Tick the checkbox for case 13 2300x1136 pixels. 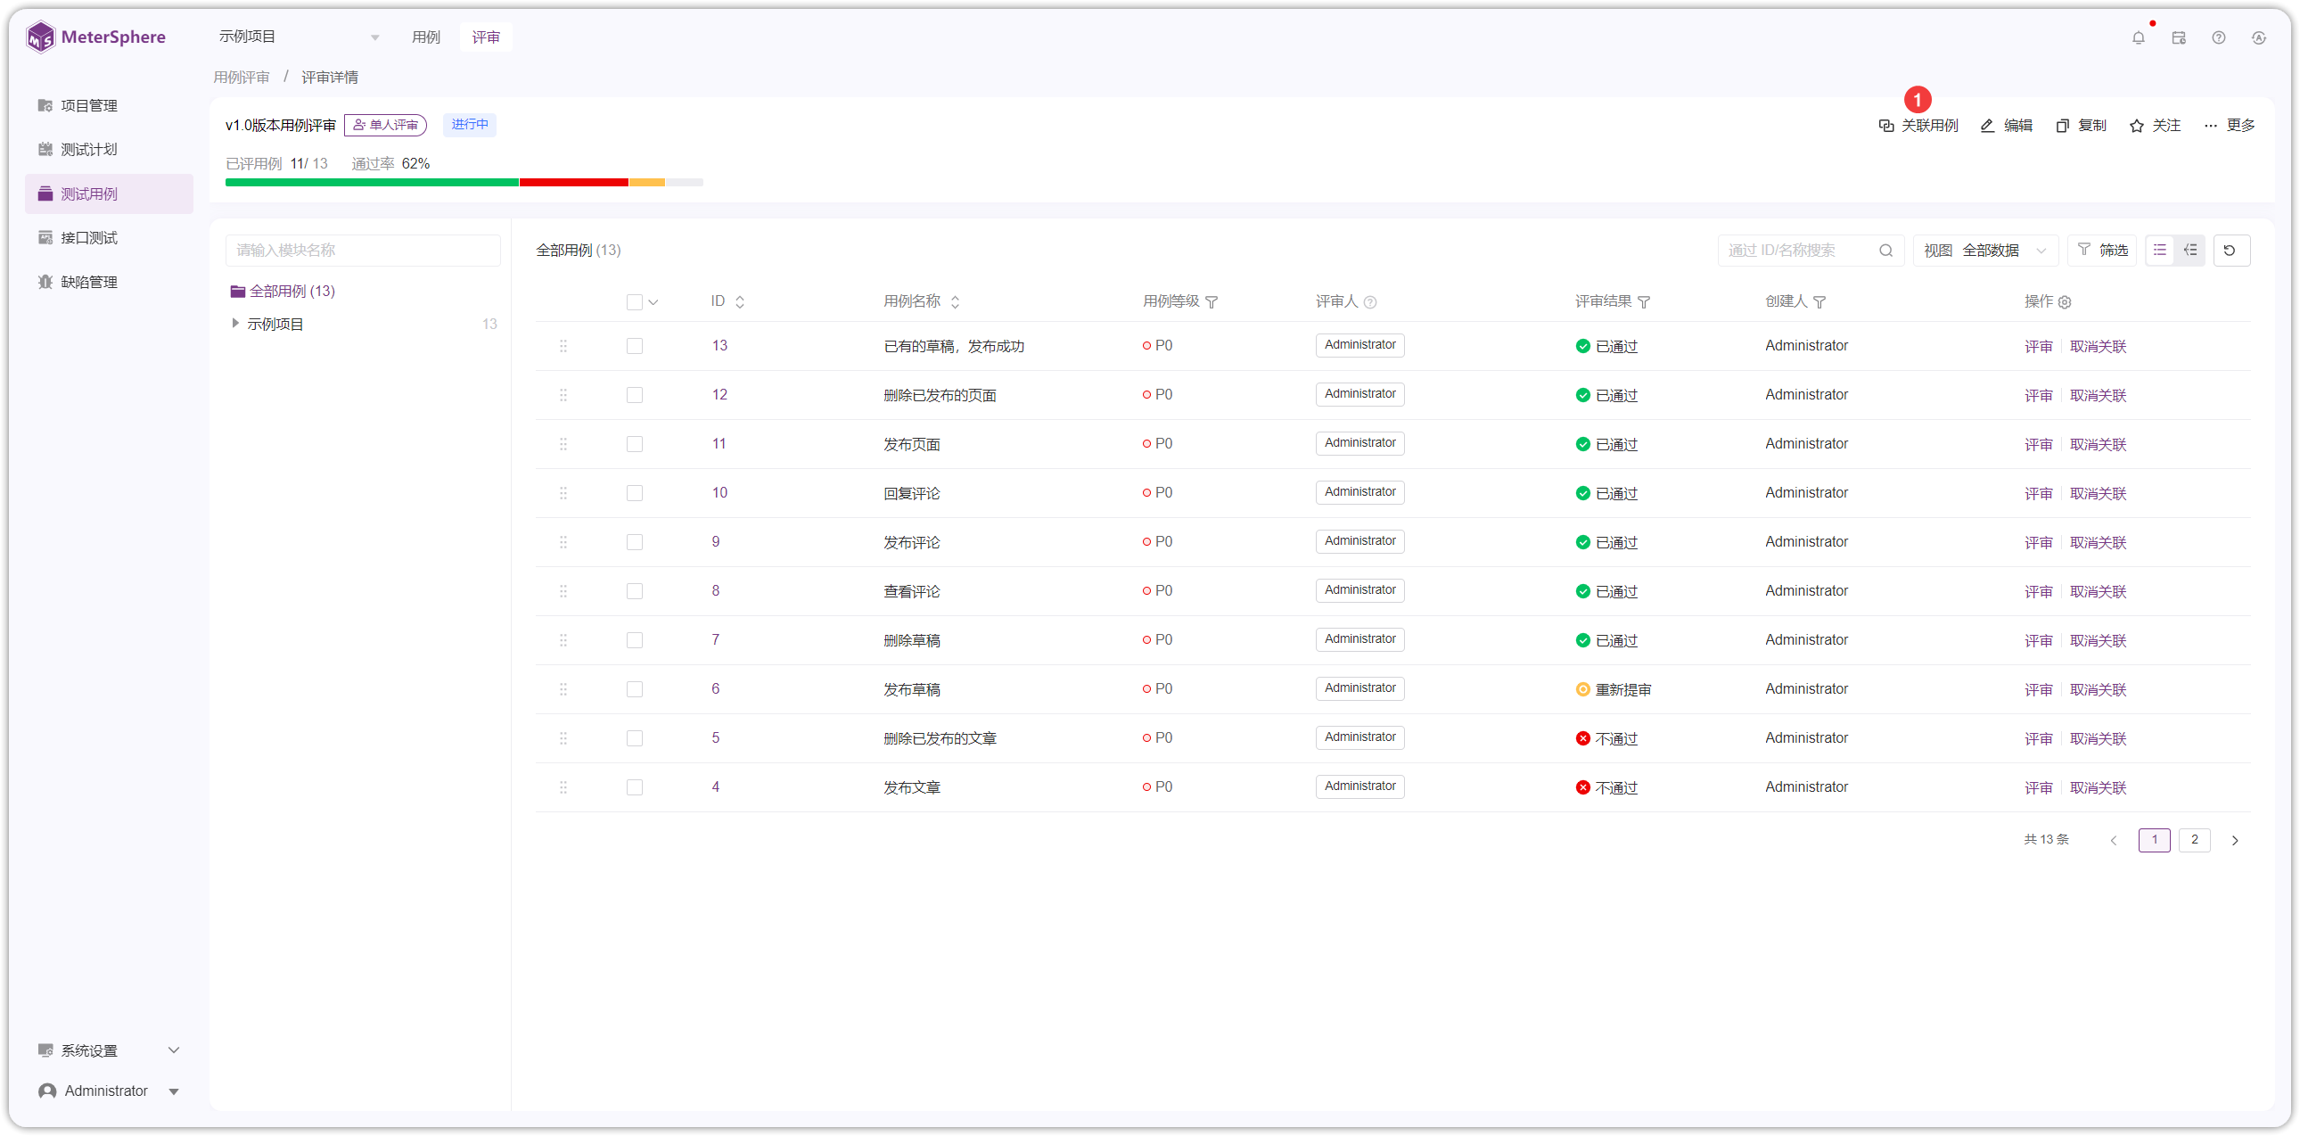pos(635,346)
